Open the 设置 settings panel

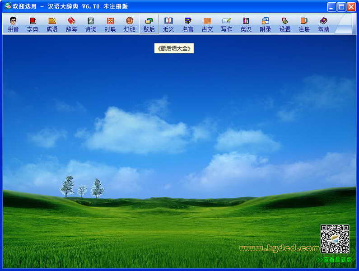tap(285, 24)
